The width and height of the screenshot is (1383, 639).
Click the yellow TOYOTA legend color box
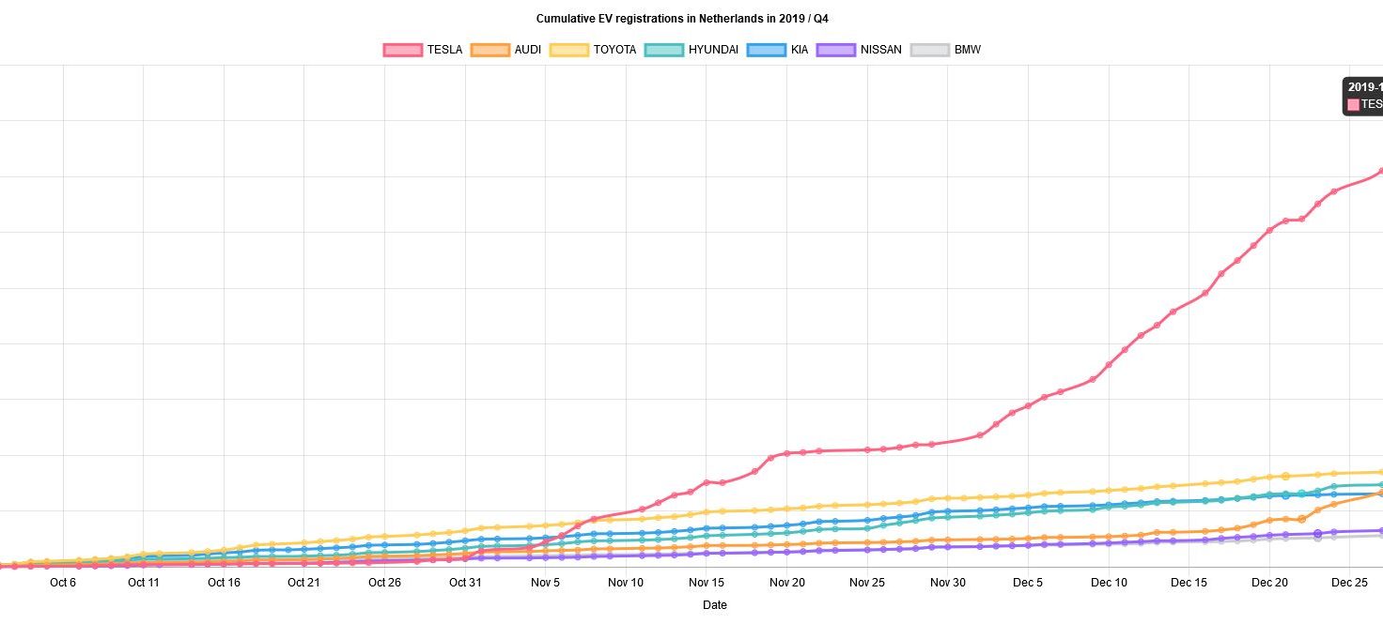tap(568, 50)
